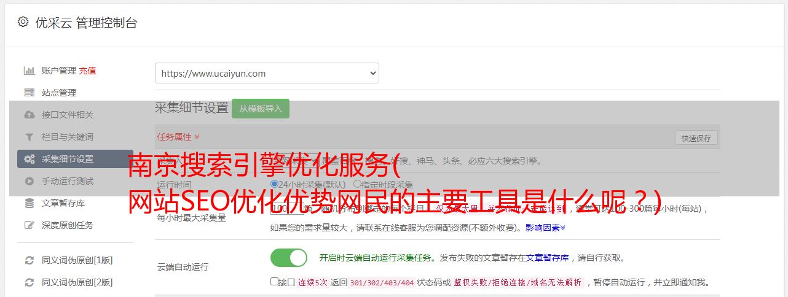Open the 文章暂存库 link in the description
Image resolution: width=788 pixels, height=297 pixels.
point(547,258)
